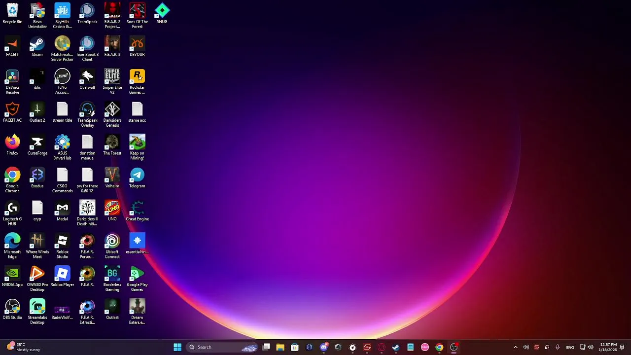The image size is (631, 355).
Task: Select the Overwolf desktop shortcut
Action: [87, 80]
